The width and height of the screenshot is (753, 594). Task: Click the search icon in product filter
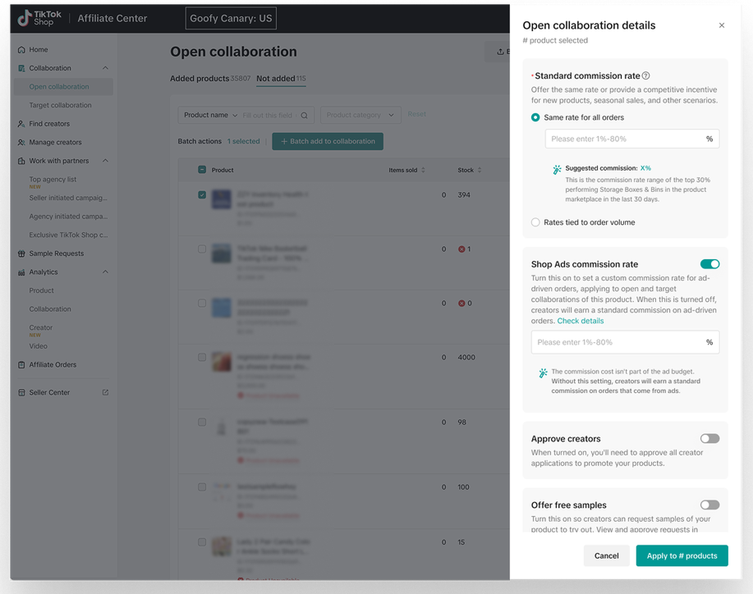(304, 116)
